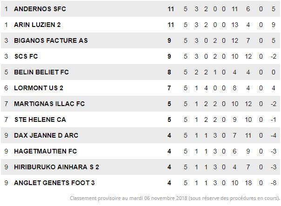Select the SCS FC team name
This screenshot has width=281, height=206.
26,56
